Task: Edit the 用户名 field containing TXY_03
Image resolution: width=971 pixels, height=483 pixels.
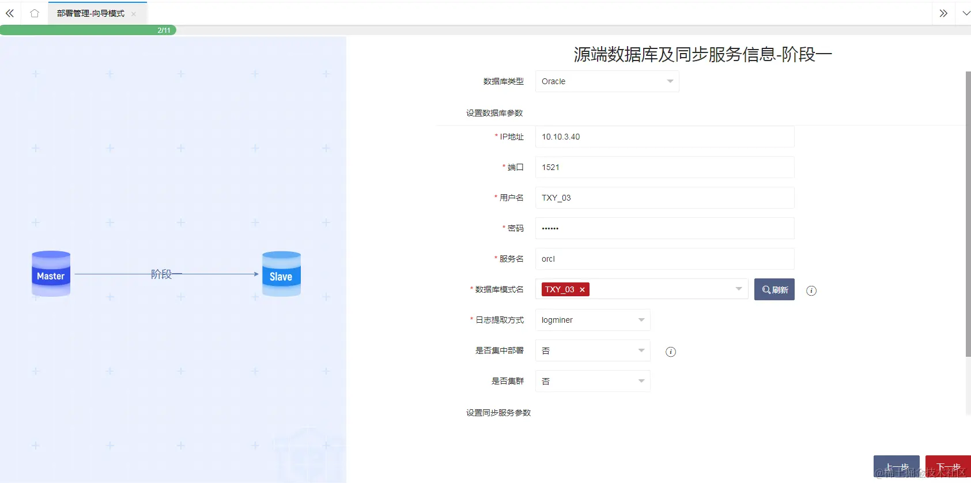Action: pos(664,198)
